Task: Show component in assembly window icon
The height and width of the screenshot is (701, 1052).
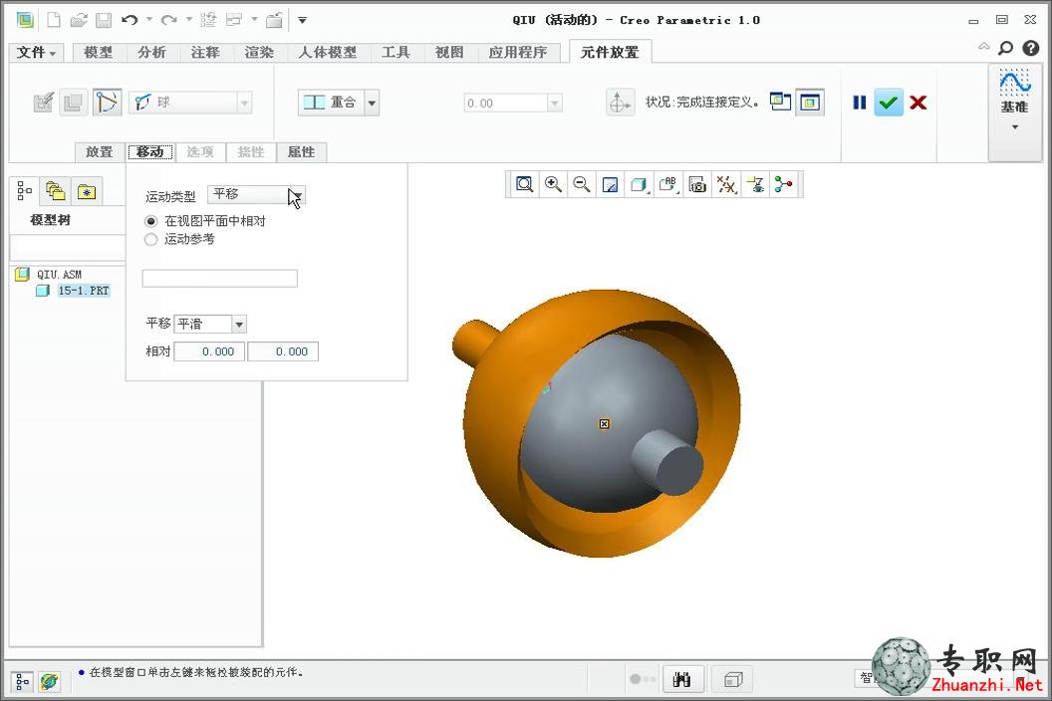Action: coord(810,103)
